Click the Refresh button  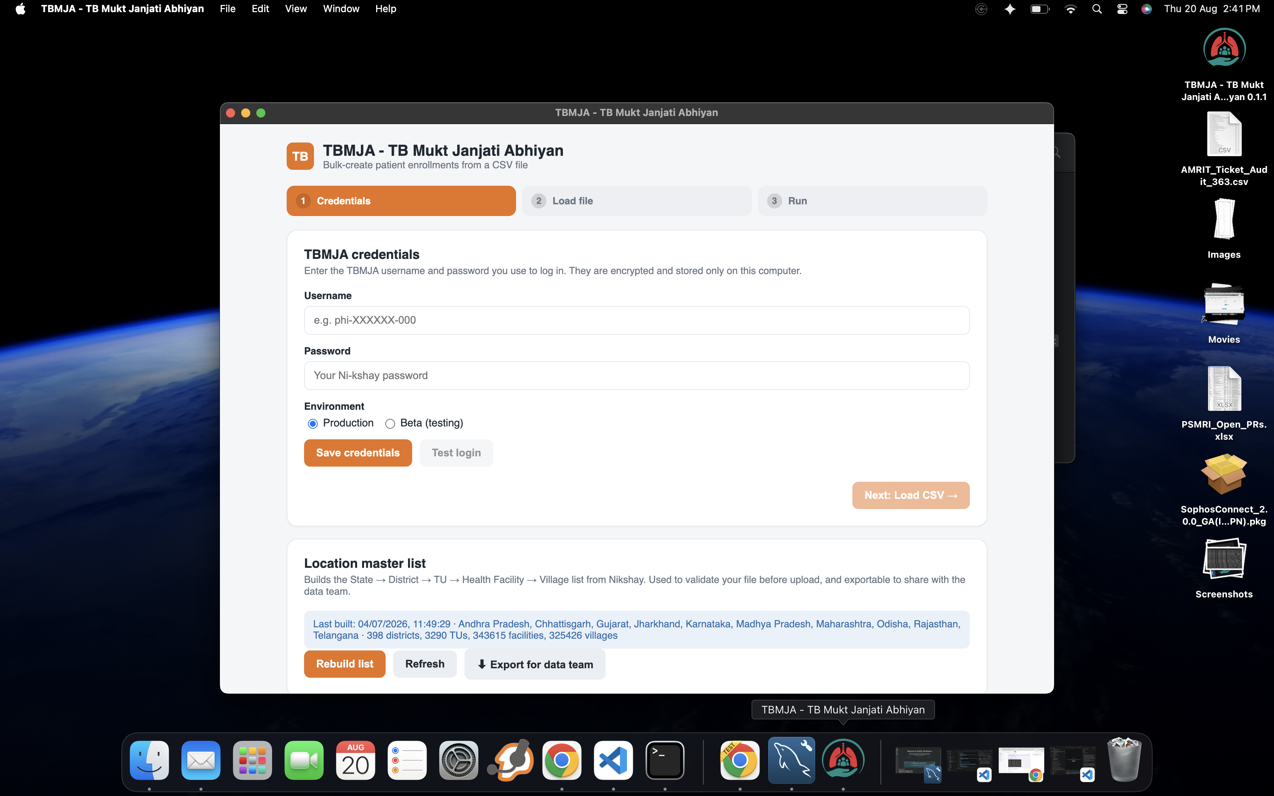425,664
